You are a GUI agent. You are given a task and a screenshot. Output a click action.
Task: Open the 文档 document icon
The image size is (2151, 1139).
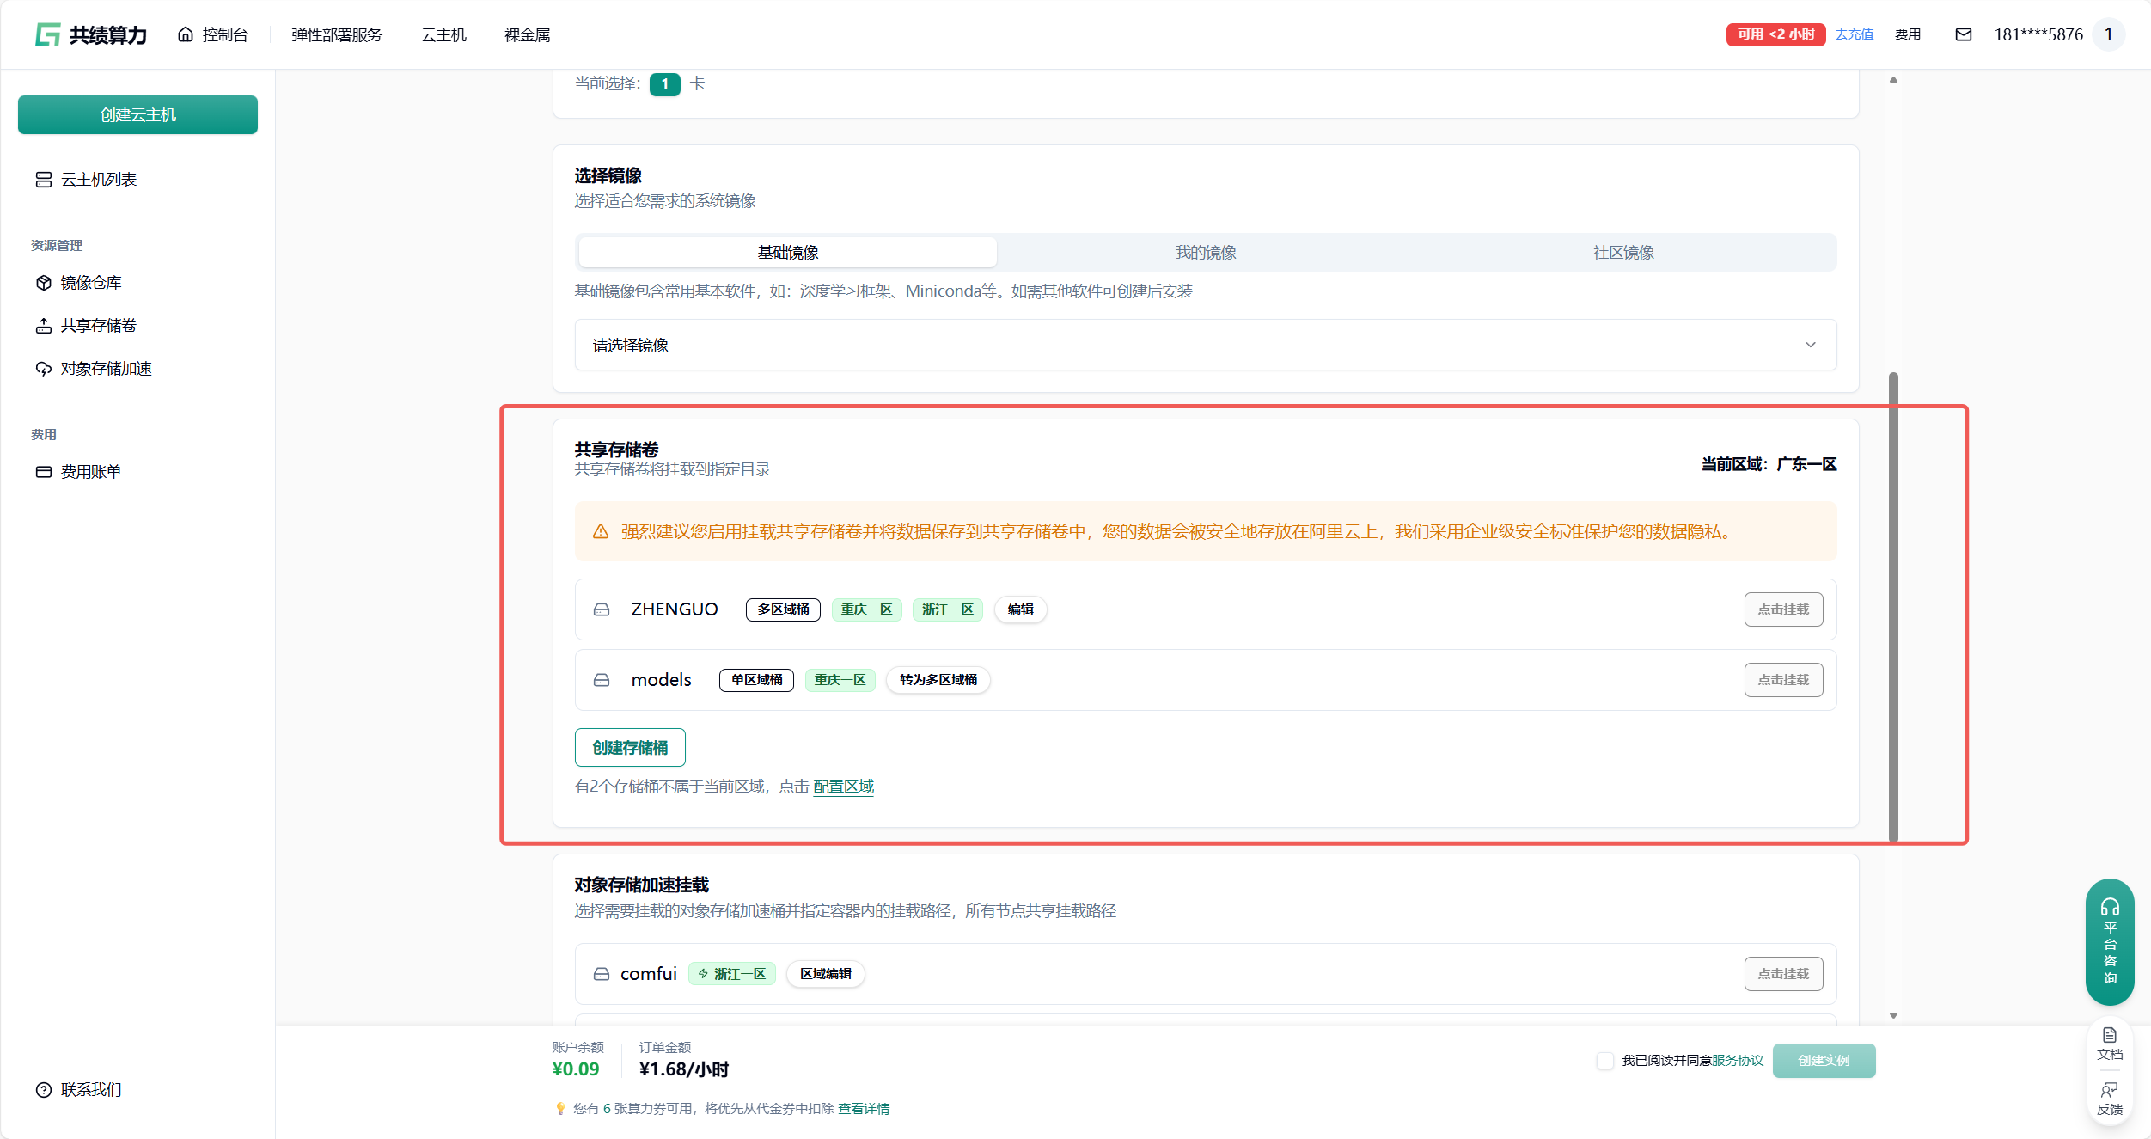pyautogui.click(x=2109, y=1043)
